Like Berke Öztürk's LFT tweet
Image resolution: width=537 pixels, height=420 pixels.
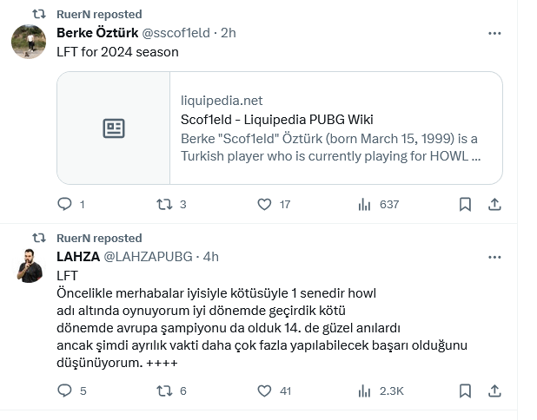[x=265, y=204]
